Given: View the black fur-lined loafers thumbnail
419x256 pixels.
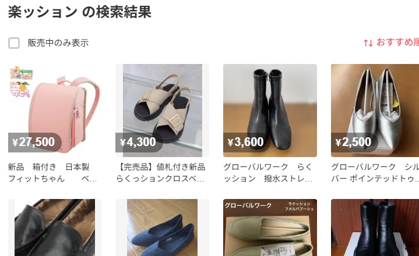Looking at the screenshot, I should click(x=55, y=227).
